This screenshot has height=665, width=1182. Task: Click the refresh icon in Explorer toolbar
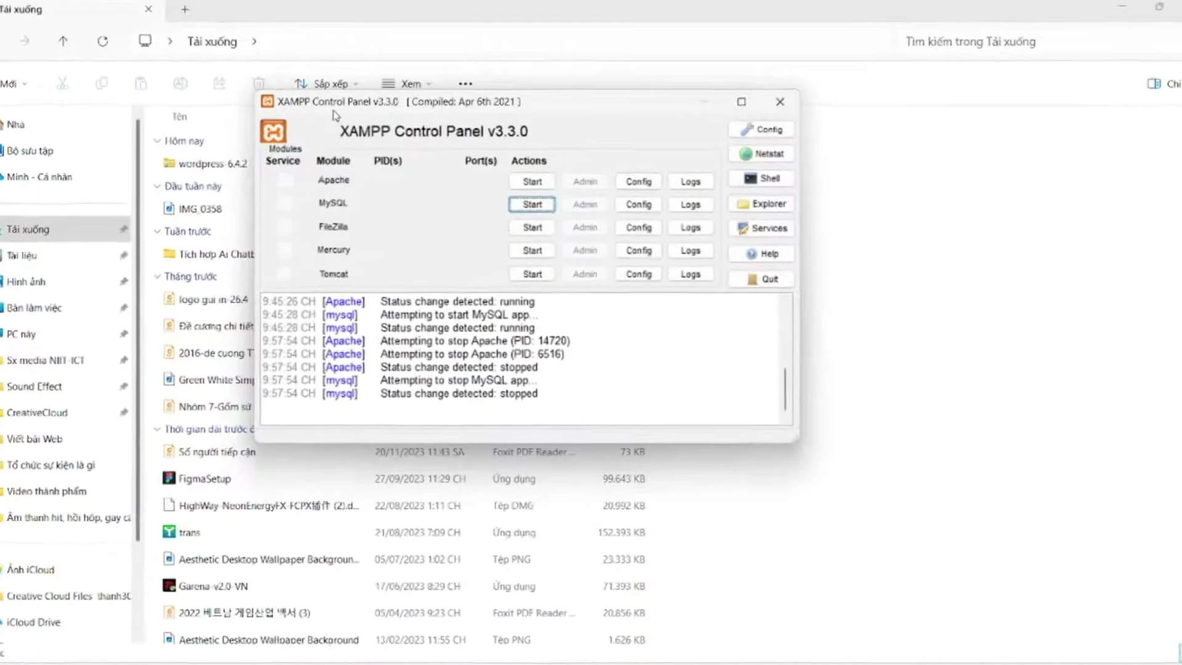tap(103, 41)
